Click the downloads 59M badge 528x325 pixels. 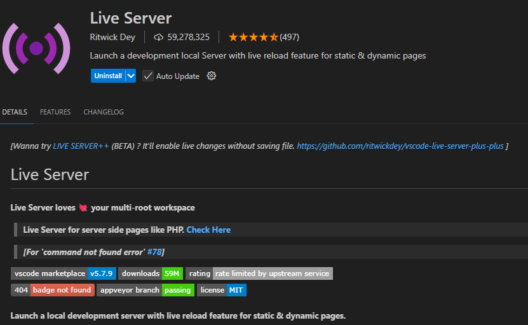(151, 273)
